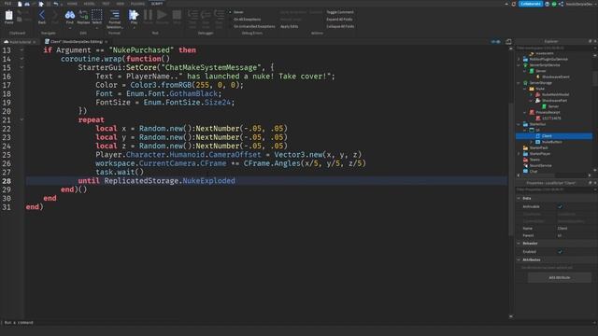The height and width of the screenshot is (336, 598).
Task: Click the Select tool icon
Action: 97,15
